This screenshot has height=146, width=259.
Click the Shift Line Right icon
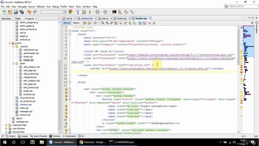(144, 23)
